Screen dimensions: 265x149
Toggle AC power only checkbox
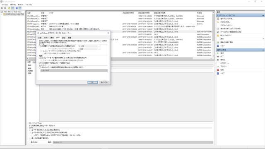coord(40,58)
